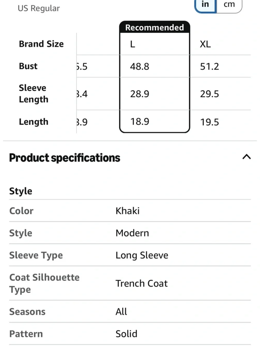Image resolution: width=260 pixels, height=347 pixels.
Task: Click the Trench Coat silhouette value
Action: pos(142,283)
